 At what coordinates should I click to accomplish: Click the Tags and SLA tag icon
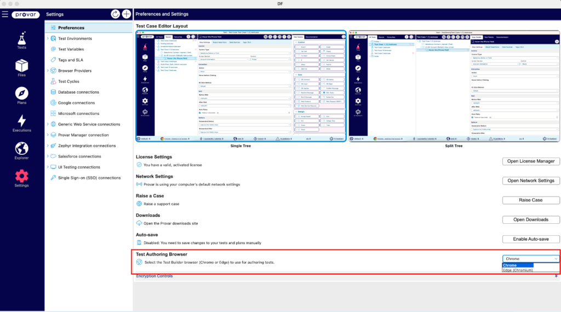[x=53, y=60]
